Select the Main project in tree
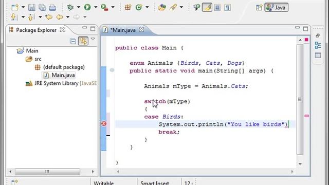 tap(32, 51)
